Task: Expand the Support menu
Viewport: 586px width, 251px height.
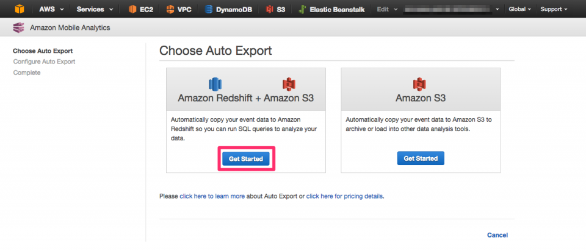Action: coord(554,9)
